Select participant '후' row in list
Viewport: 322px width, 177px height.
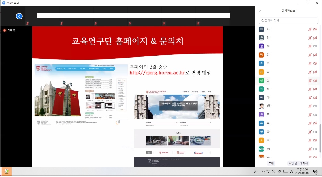(283, 140)
